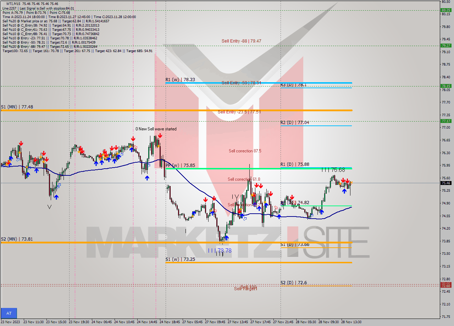The image size is (454, 326).
Task: Click the '| | | 73.78' wave label
Action: tap(220, 251)
